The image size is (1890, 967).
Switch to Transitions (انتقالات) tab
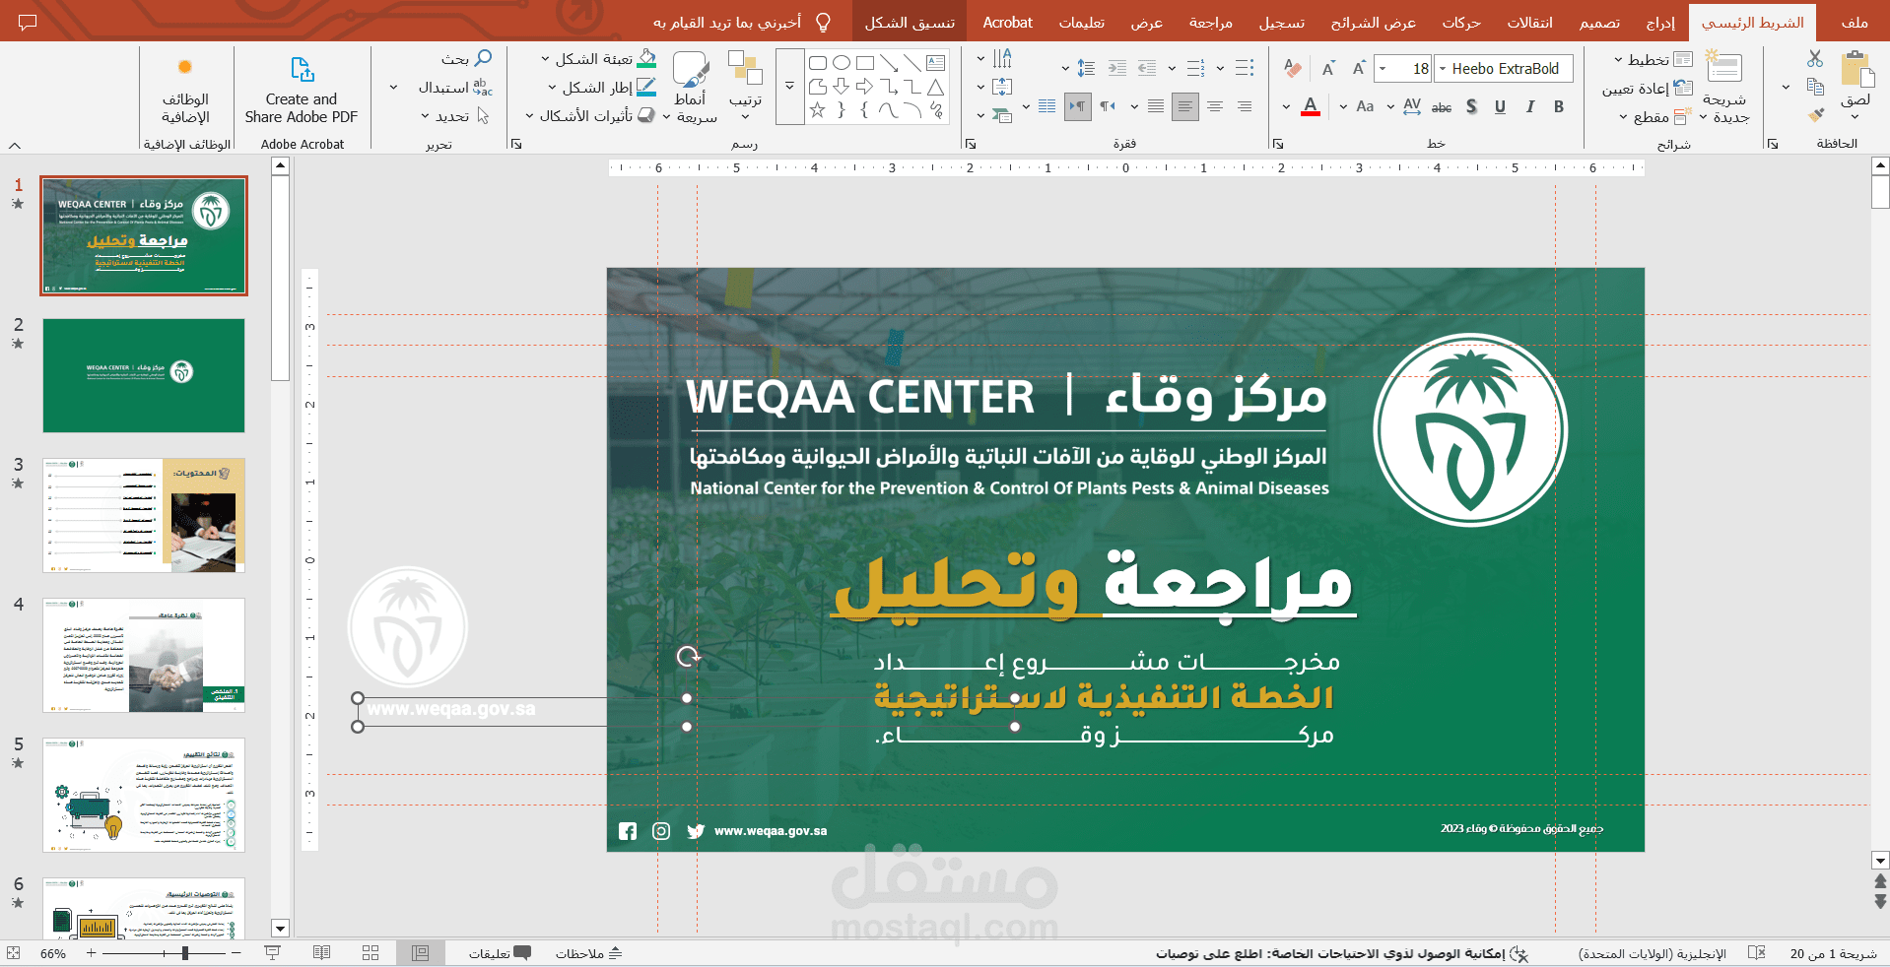(1529, 22)
